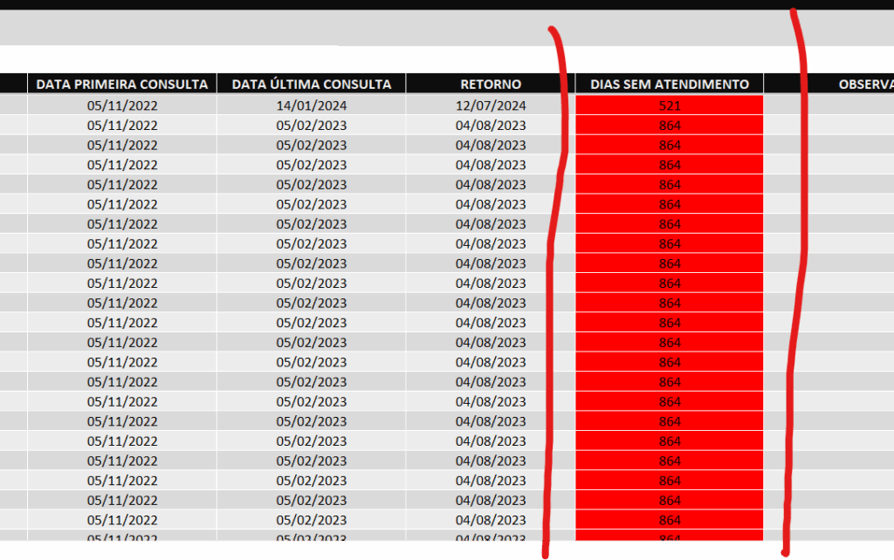Viewport: 894px width, 560px height.
Task: Click the return date 12/07/2024
Action: [491, 106]
